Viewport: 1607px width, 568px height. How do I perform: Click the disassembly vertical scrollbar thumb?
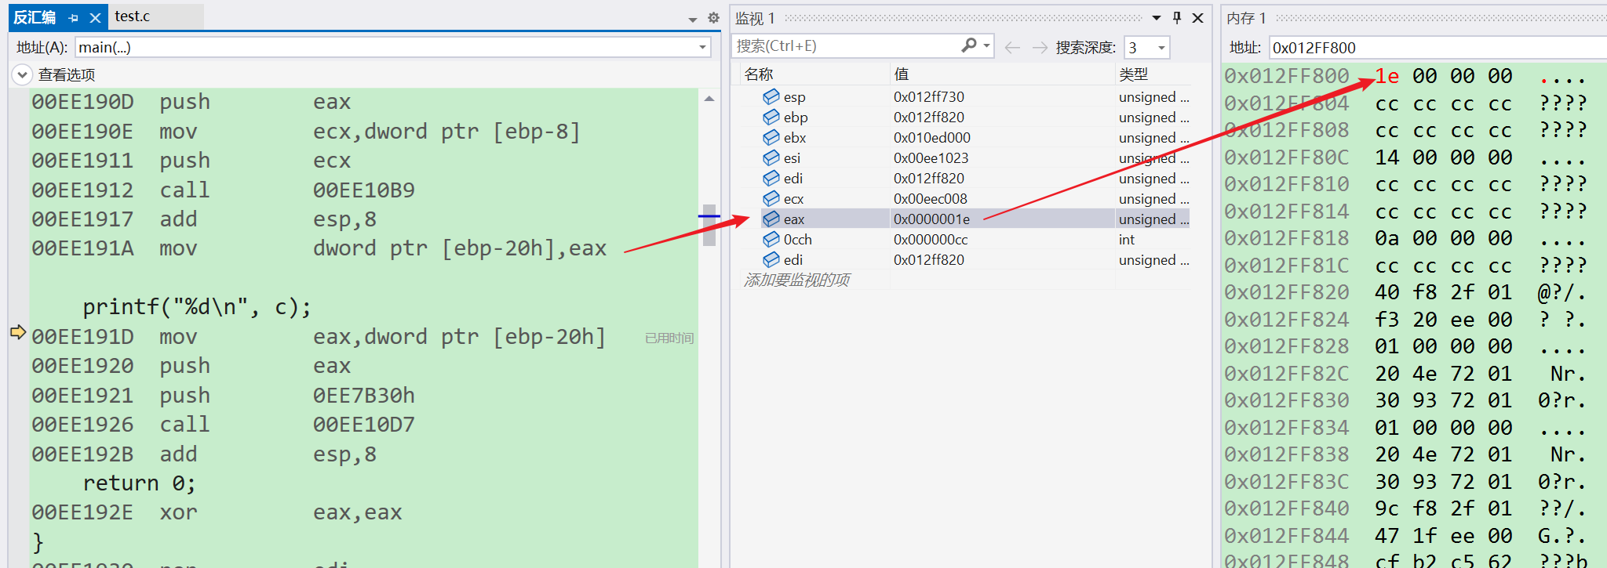(709, 225)
